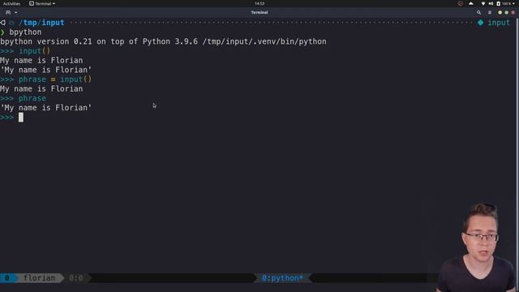Click the clock showing 14:53
The image size is (519, 292).
tap(259, 3)
